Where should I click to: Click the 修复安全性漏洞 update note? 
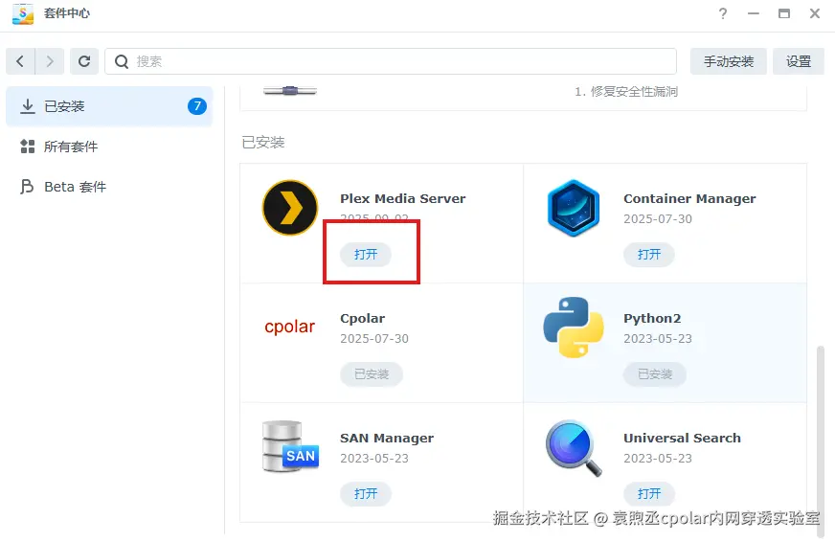point(626,92)
